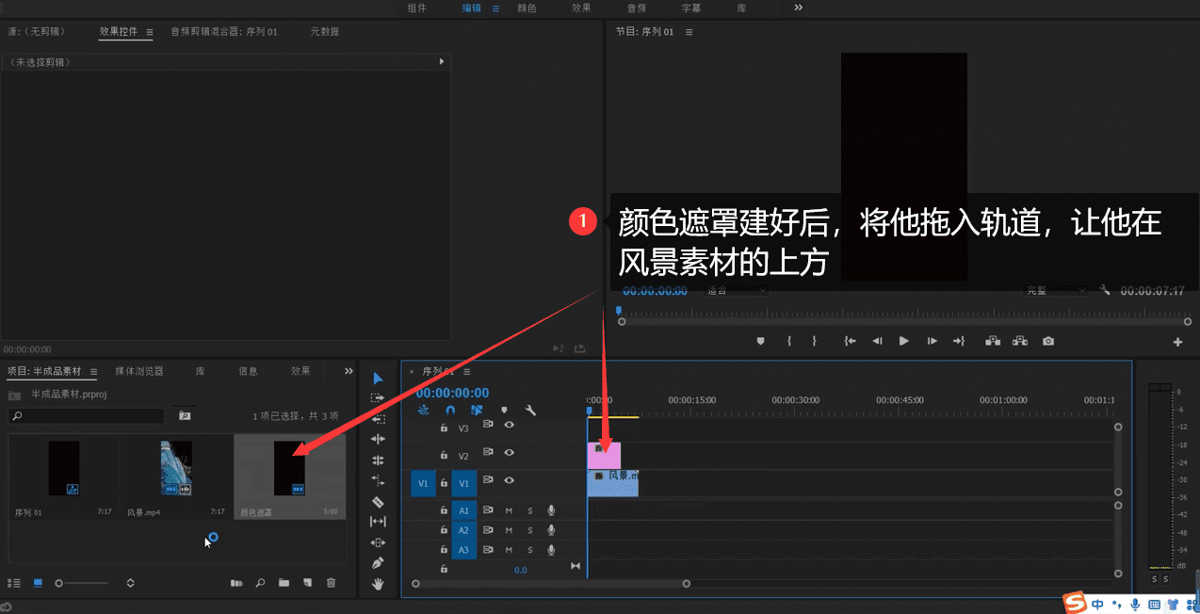Open the workspace overflow chevrons
Image resolution: width=1200 pixels, height=614 pixels.
tap(799, 8)
